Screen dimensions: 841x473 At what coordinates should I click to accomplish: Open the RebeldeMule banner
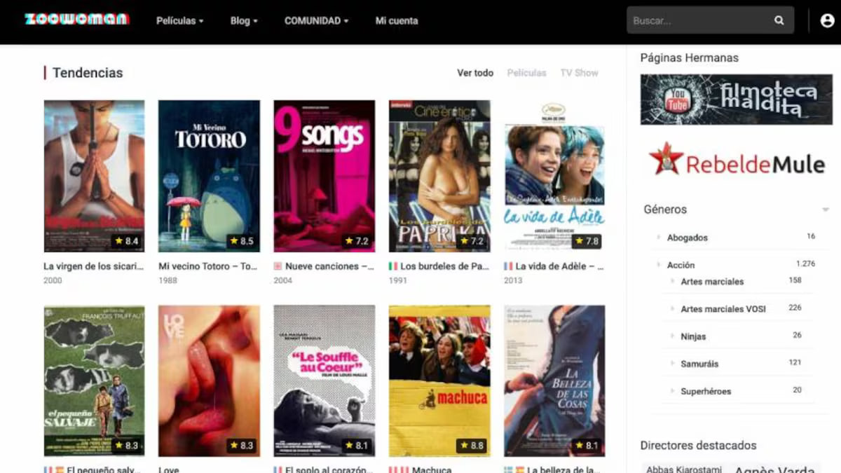tap(736, 160)
